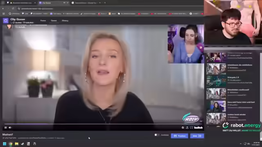Image resolution: width=262 pixels, height=147 pixels.
Task: Click the Next clip button
Action: [197, 136]
